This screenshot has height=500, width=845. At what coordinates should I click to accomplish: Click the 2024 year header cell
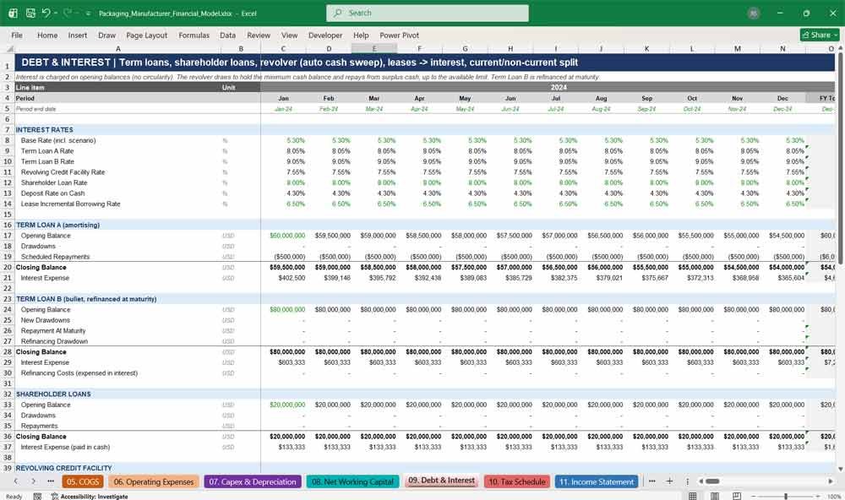tap(559, 87)
